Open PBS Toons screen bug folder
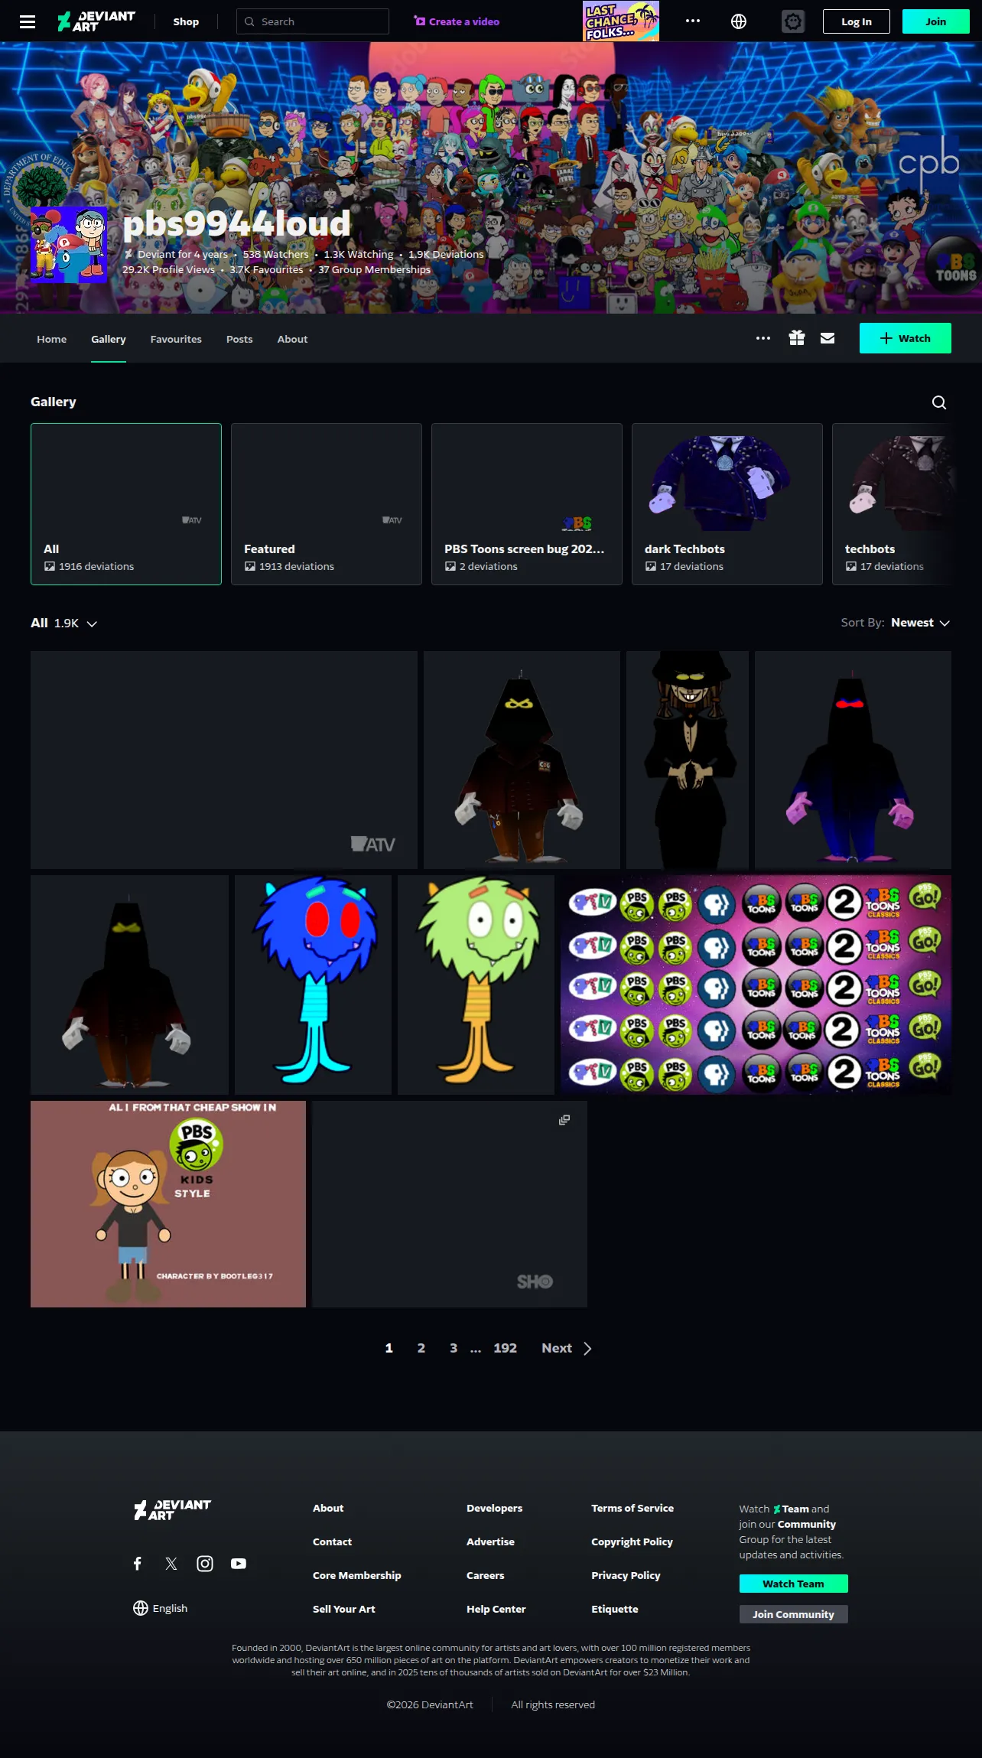This screenshot has height=1758, width=982. pyautogui.click(x=527, y=504)
